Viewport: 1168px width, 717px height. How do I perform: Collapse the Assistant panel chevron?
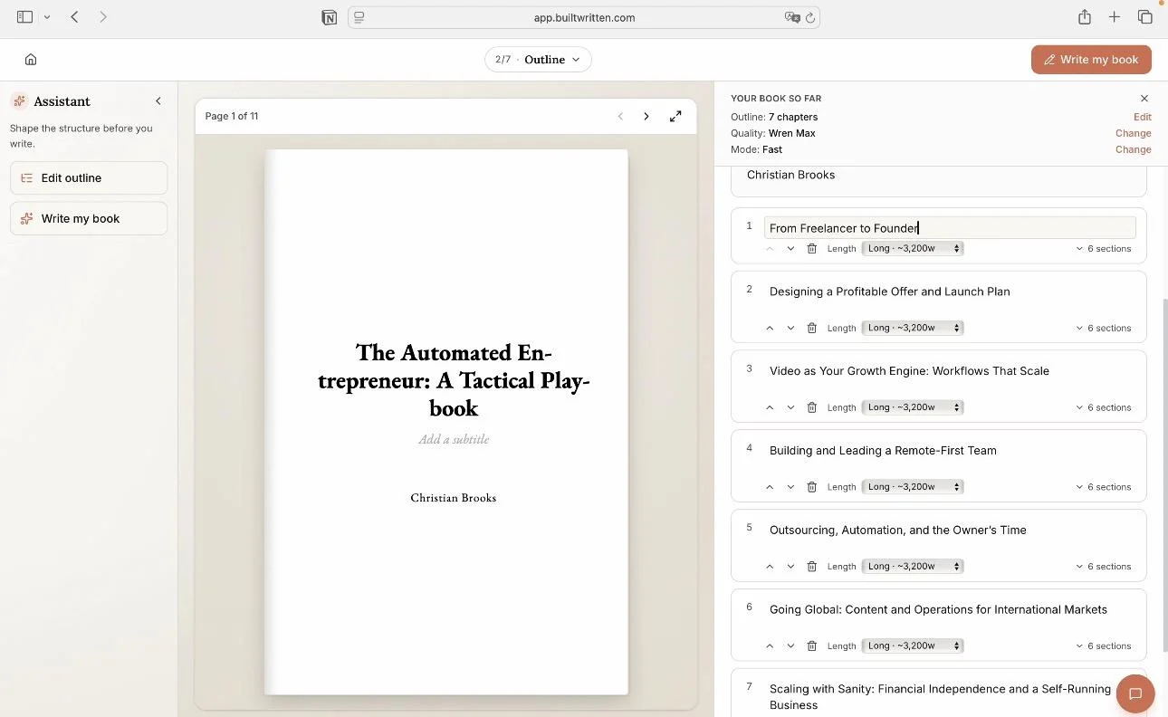coord(158,101)
